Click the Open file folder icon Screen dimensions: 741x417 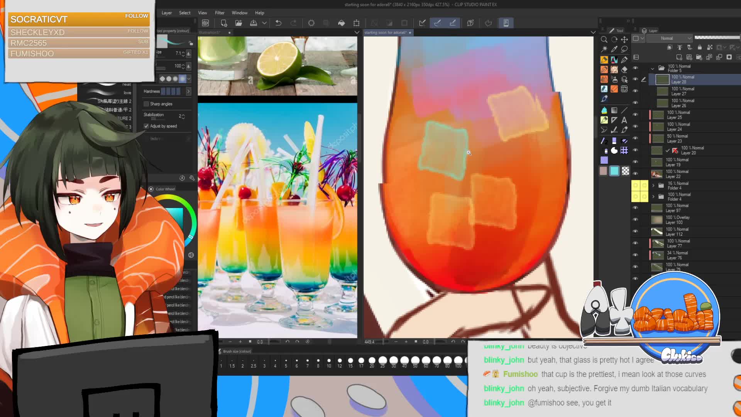coord(239,23)
